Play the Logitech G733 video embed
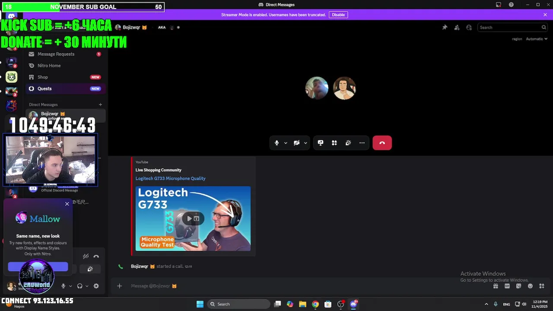 (x=189, y=219)
